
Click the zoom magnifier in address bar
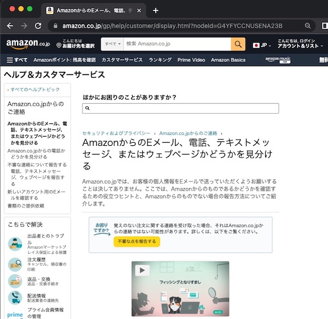[x=307, y=26]
